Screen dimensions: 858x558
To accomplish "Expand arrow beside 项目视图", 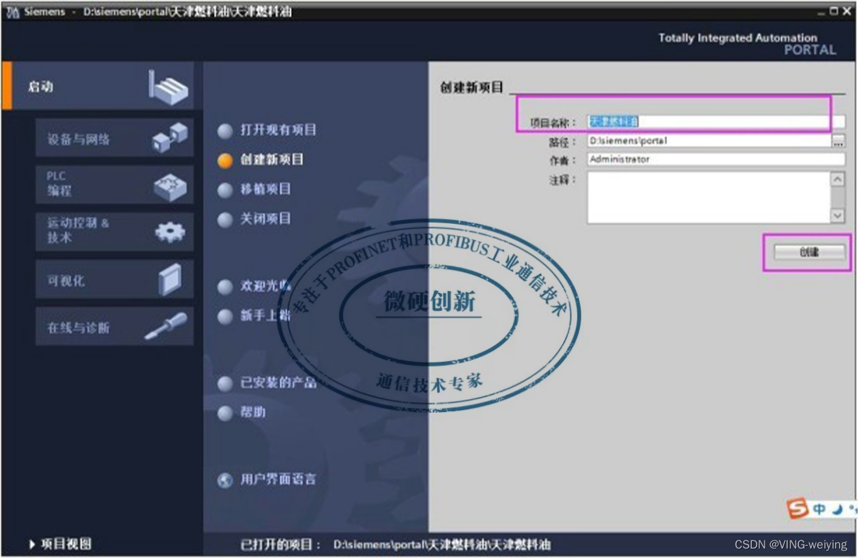I will 32,544.
